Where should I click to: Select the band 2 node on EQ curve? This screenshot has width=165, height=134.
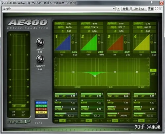pyautogui.click(x=95, y=76)
